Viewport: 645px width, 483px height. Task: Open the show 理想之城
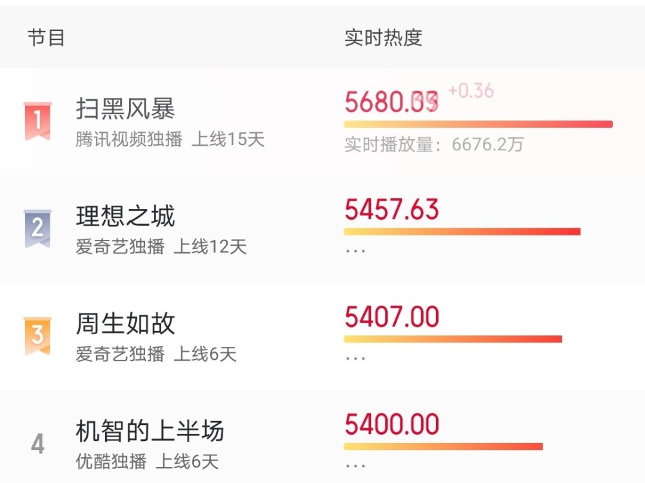pyautogui.click(x=125, y=216)
